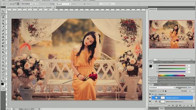This screenshot has width=196, height=110.
Task: Open Заливка fill slider arrow
Action: tap(194, 91)
